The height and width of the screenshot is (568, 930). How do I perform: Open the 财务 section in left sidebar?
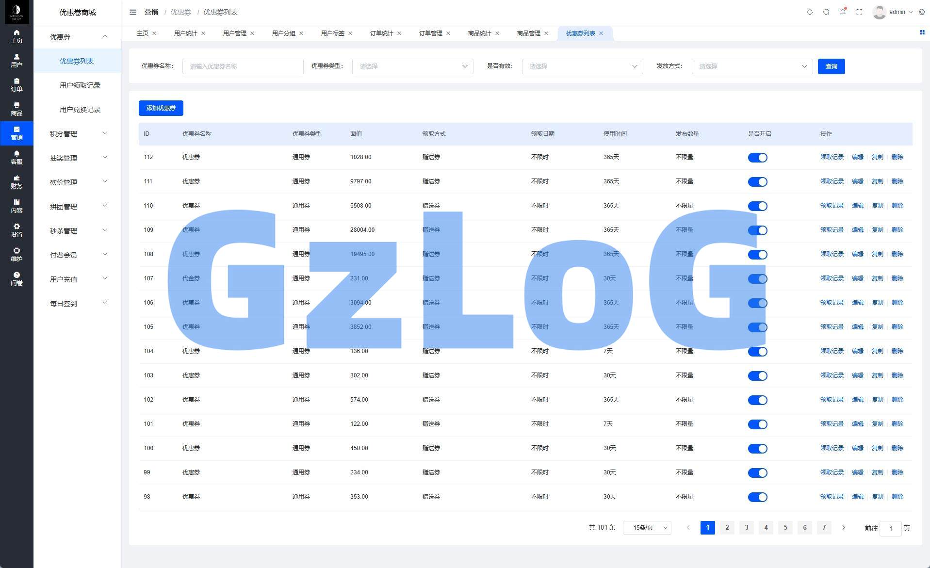[16, 181]
